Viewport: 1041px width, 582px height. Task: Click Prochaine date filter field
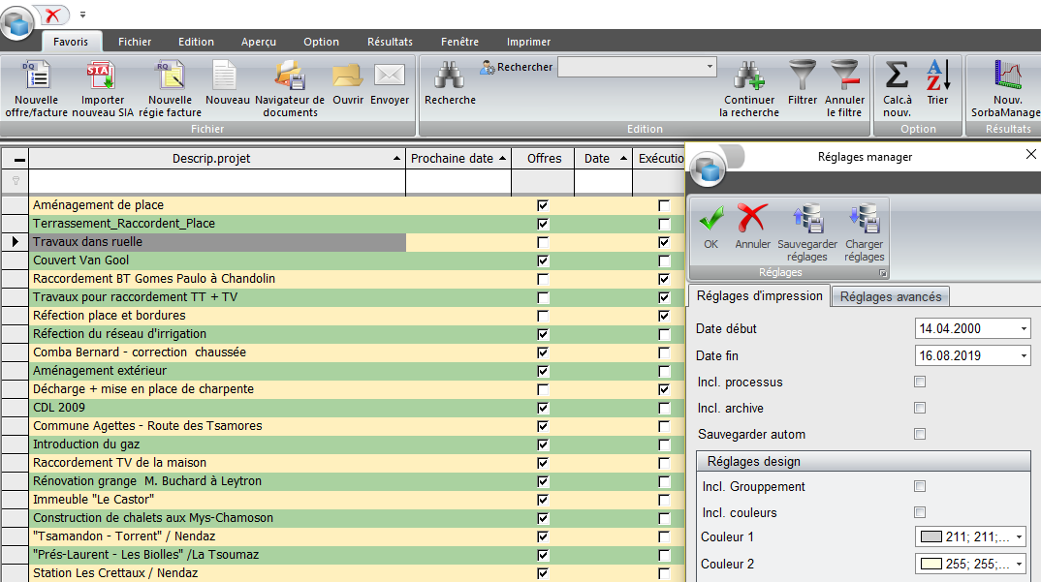click(x=458, y=181)
